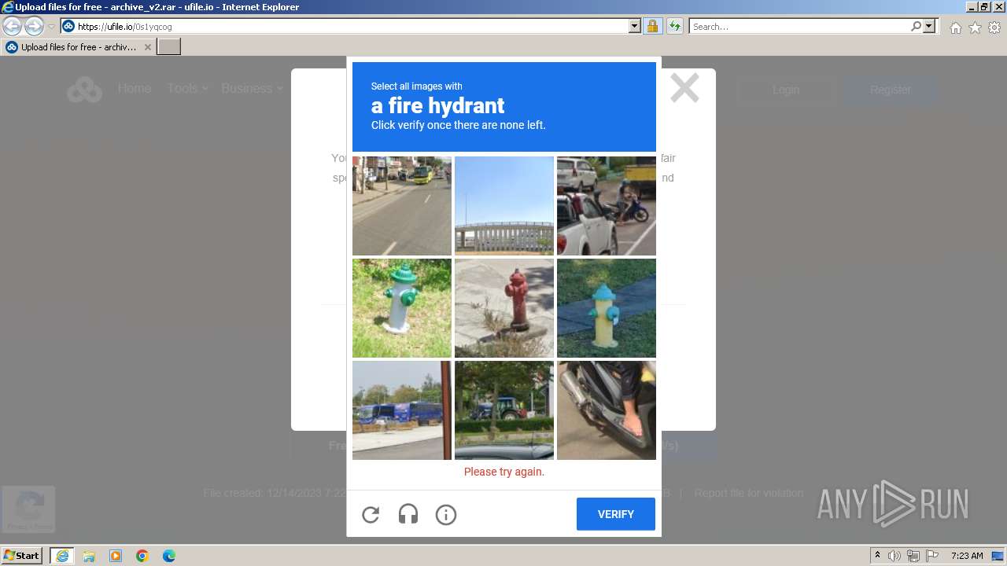This screenshot has width=1007, height=566.
Task: Refresh the page with the refresh icon
Action: click(x=674, y=27)
